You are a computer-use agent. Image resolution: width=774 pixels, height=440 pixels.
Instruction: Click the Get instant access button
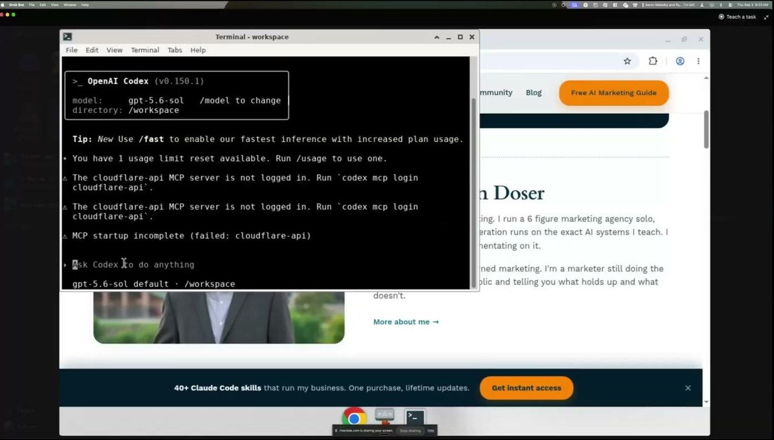(x=526, y=388)
